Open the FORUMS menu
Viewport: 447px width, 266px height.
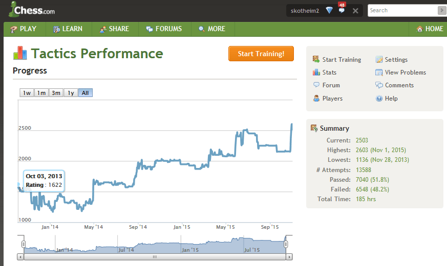[x=164, y=29]
